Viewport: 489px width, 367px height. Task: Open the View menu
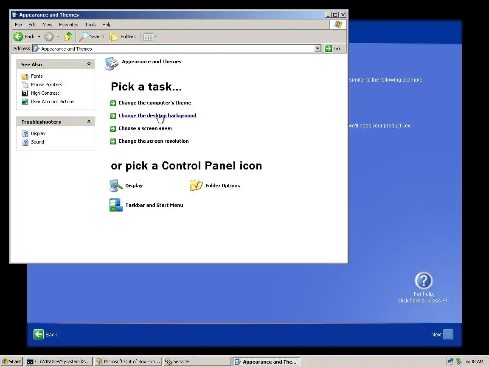pos(48,25)
